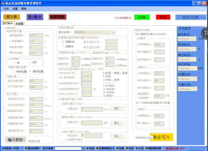The image size is (208, 151).
Task: Click the 读入参 button
Action: pyautogui.click(x=12, y=17)
